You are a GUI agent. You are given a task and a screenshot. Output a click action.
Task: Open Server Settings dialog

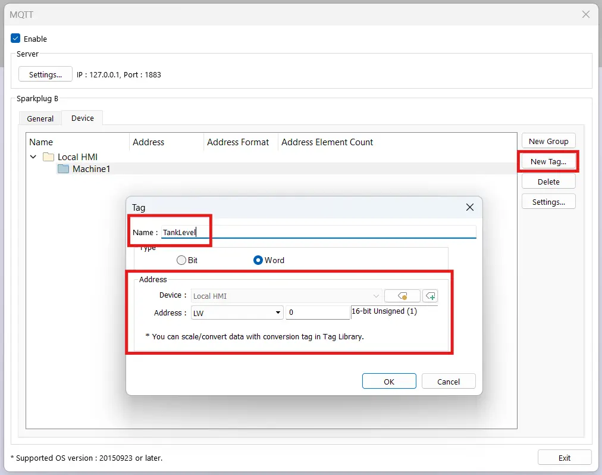point(45,74)
